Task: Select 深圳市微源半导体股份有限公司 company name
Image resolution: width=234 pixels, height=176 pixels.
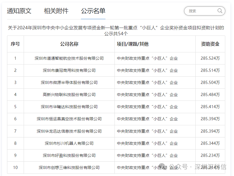Action: (69, 83)
